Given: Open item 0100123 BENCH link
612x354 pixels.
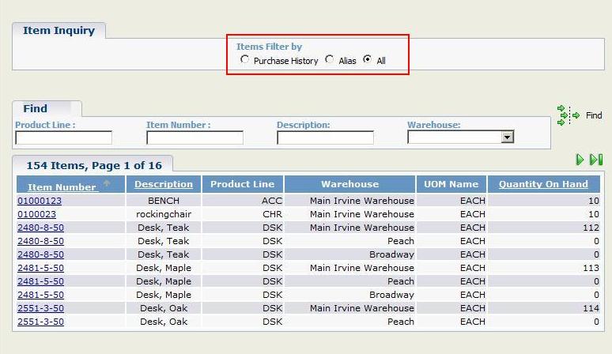Looking at the screenshot, I should pos(40,201).
